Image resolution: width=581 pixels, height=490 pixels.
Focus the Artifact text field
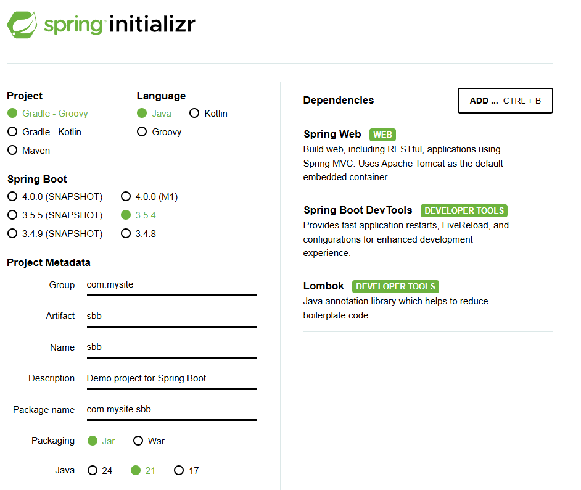pos(172,317)
